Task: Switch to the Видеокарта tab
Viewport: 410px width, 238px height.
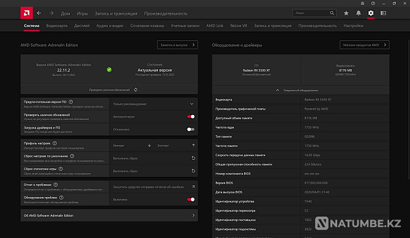Action: (x=57, y=26)
